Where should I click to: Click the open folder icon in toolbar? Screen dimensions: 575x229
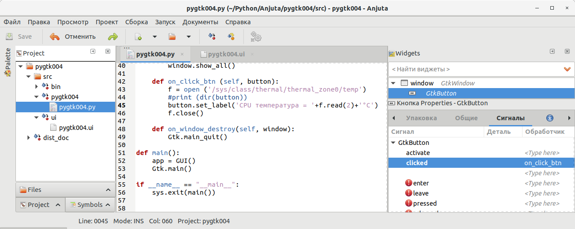point(172,37)
